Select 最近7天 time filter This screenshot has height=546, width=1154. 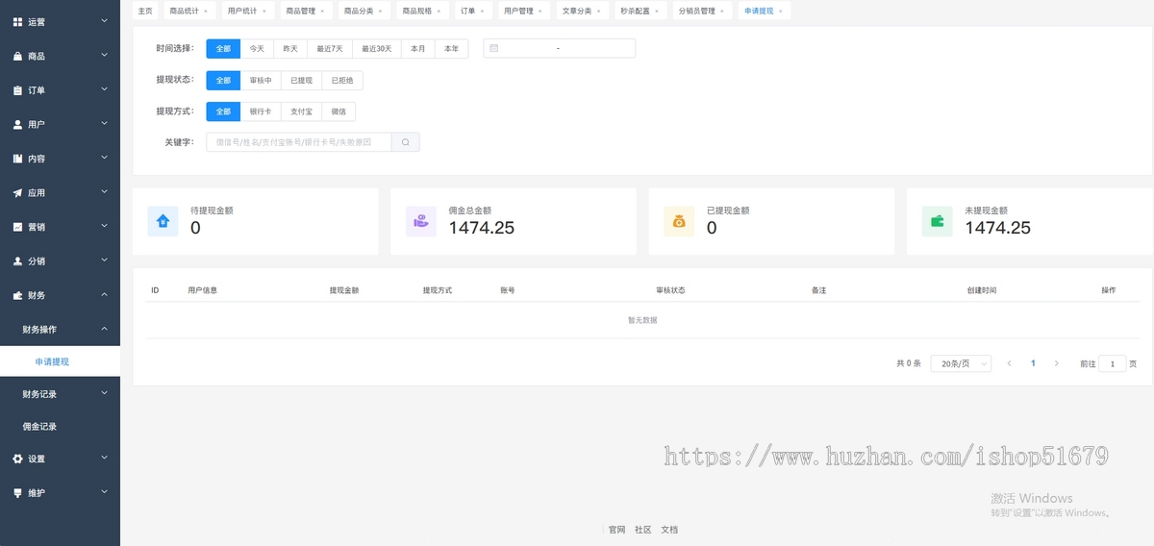tap(330, 48)
